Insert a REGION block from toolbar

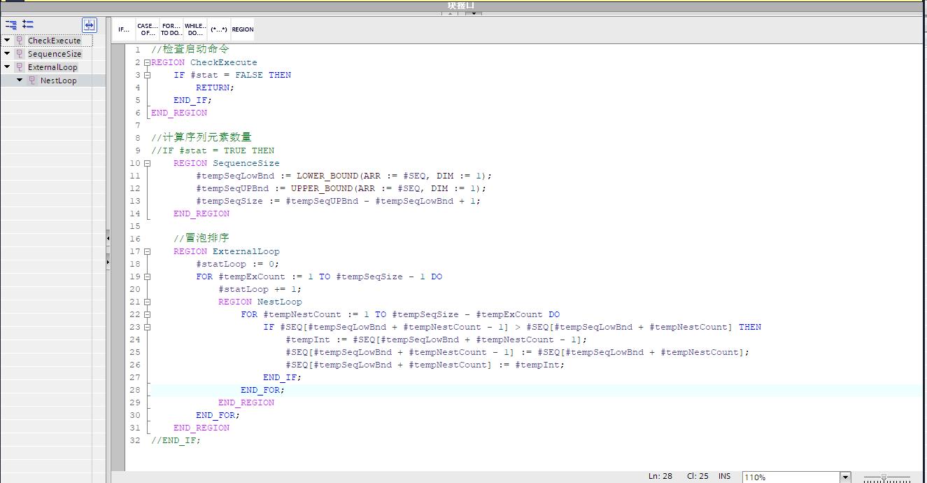click(x=243, y=29)
